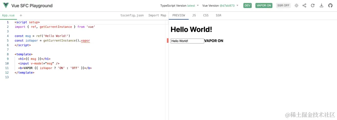Open the Vue Version dropdown
The height and width of the screenshot is (120, 337).
click(x=220, y=6)
